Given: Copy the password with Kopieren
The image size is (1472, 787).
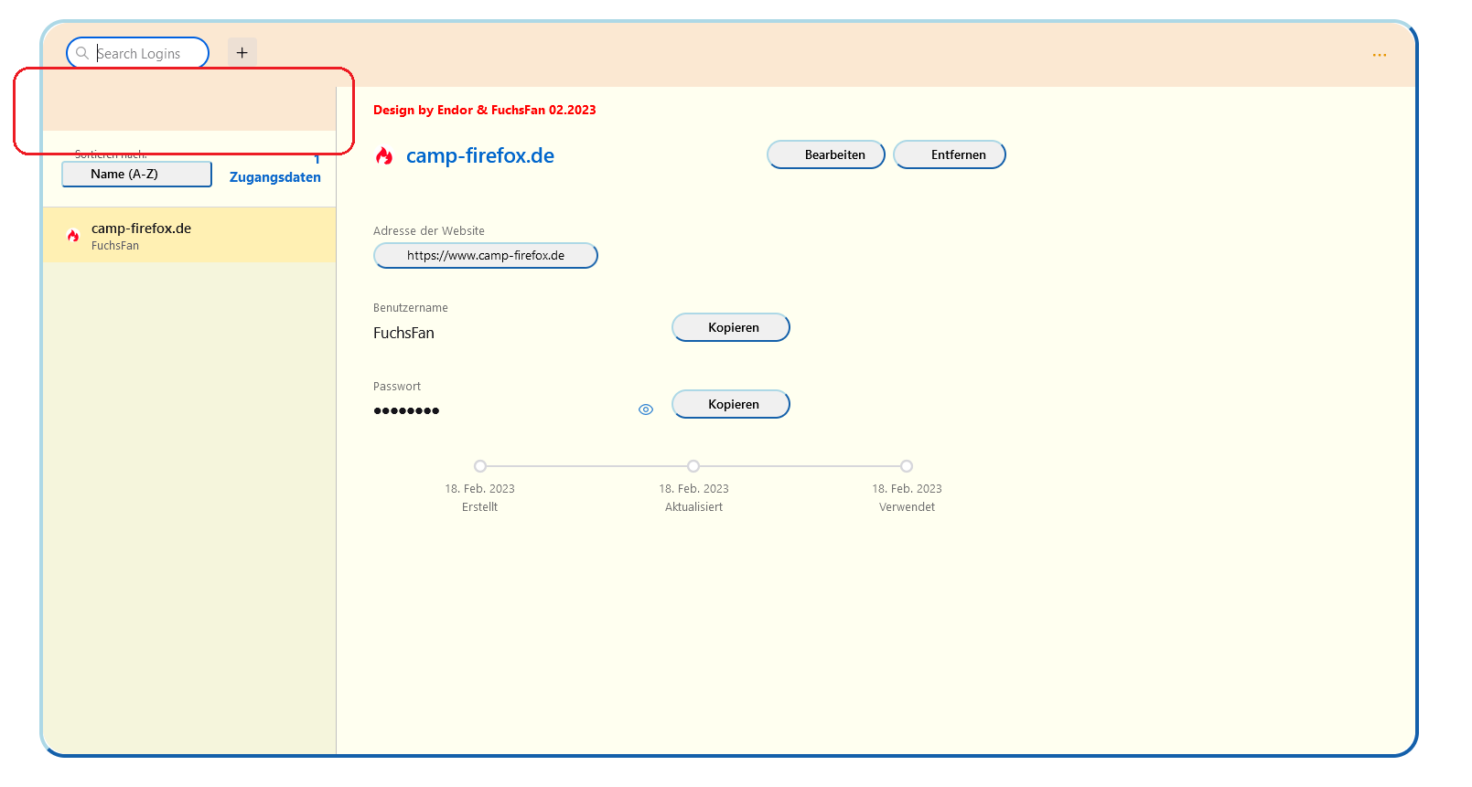Looking at the screenshot, I should (x=731, y=404).
